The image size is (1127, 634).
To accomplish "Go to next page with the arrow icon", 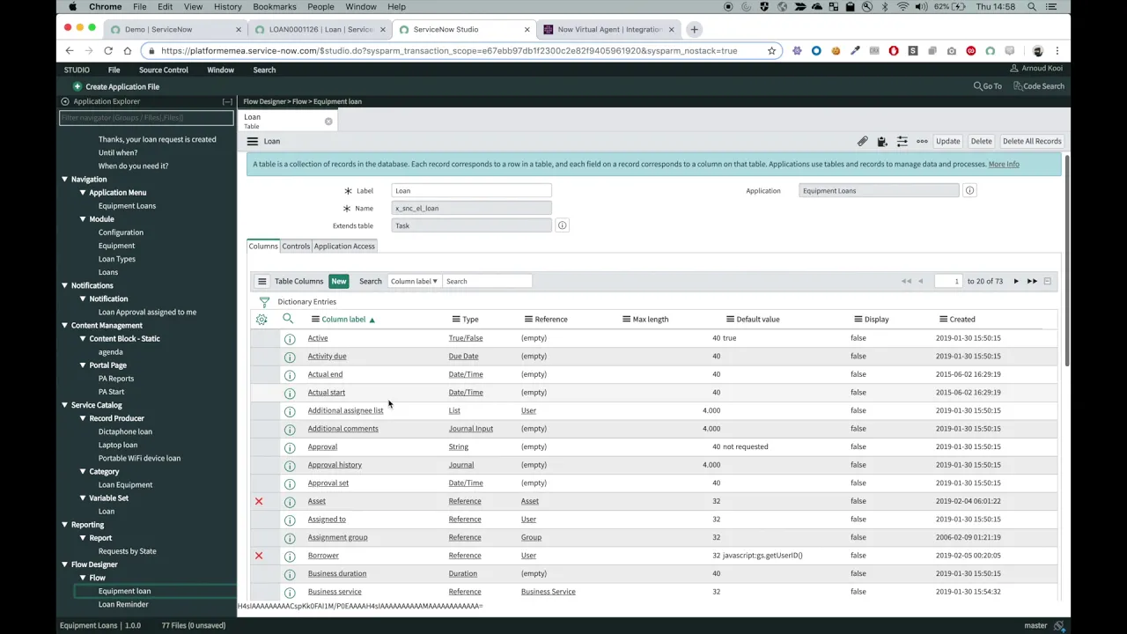I will click(x=1015, y=281).
